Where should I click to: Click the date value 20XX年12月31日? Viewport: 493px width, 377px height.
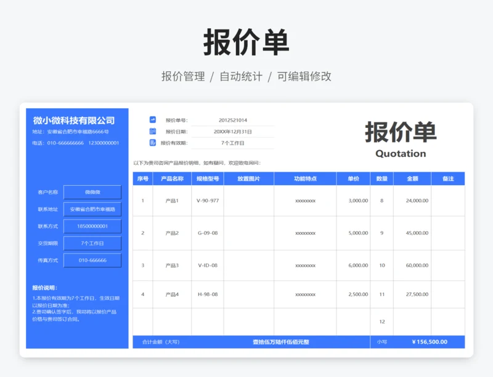233,132
